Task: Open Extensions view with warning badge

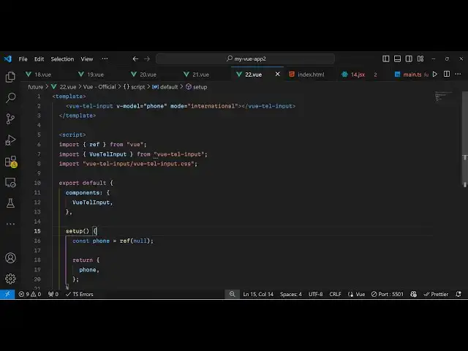Action: (11, 162)
